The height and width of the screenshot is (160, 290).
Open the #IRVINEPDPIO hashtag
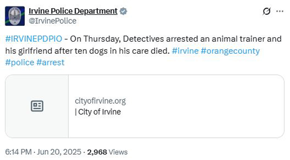(x=34, y=39)
